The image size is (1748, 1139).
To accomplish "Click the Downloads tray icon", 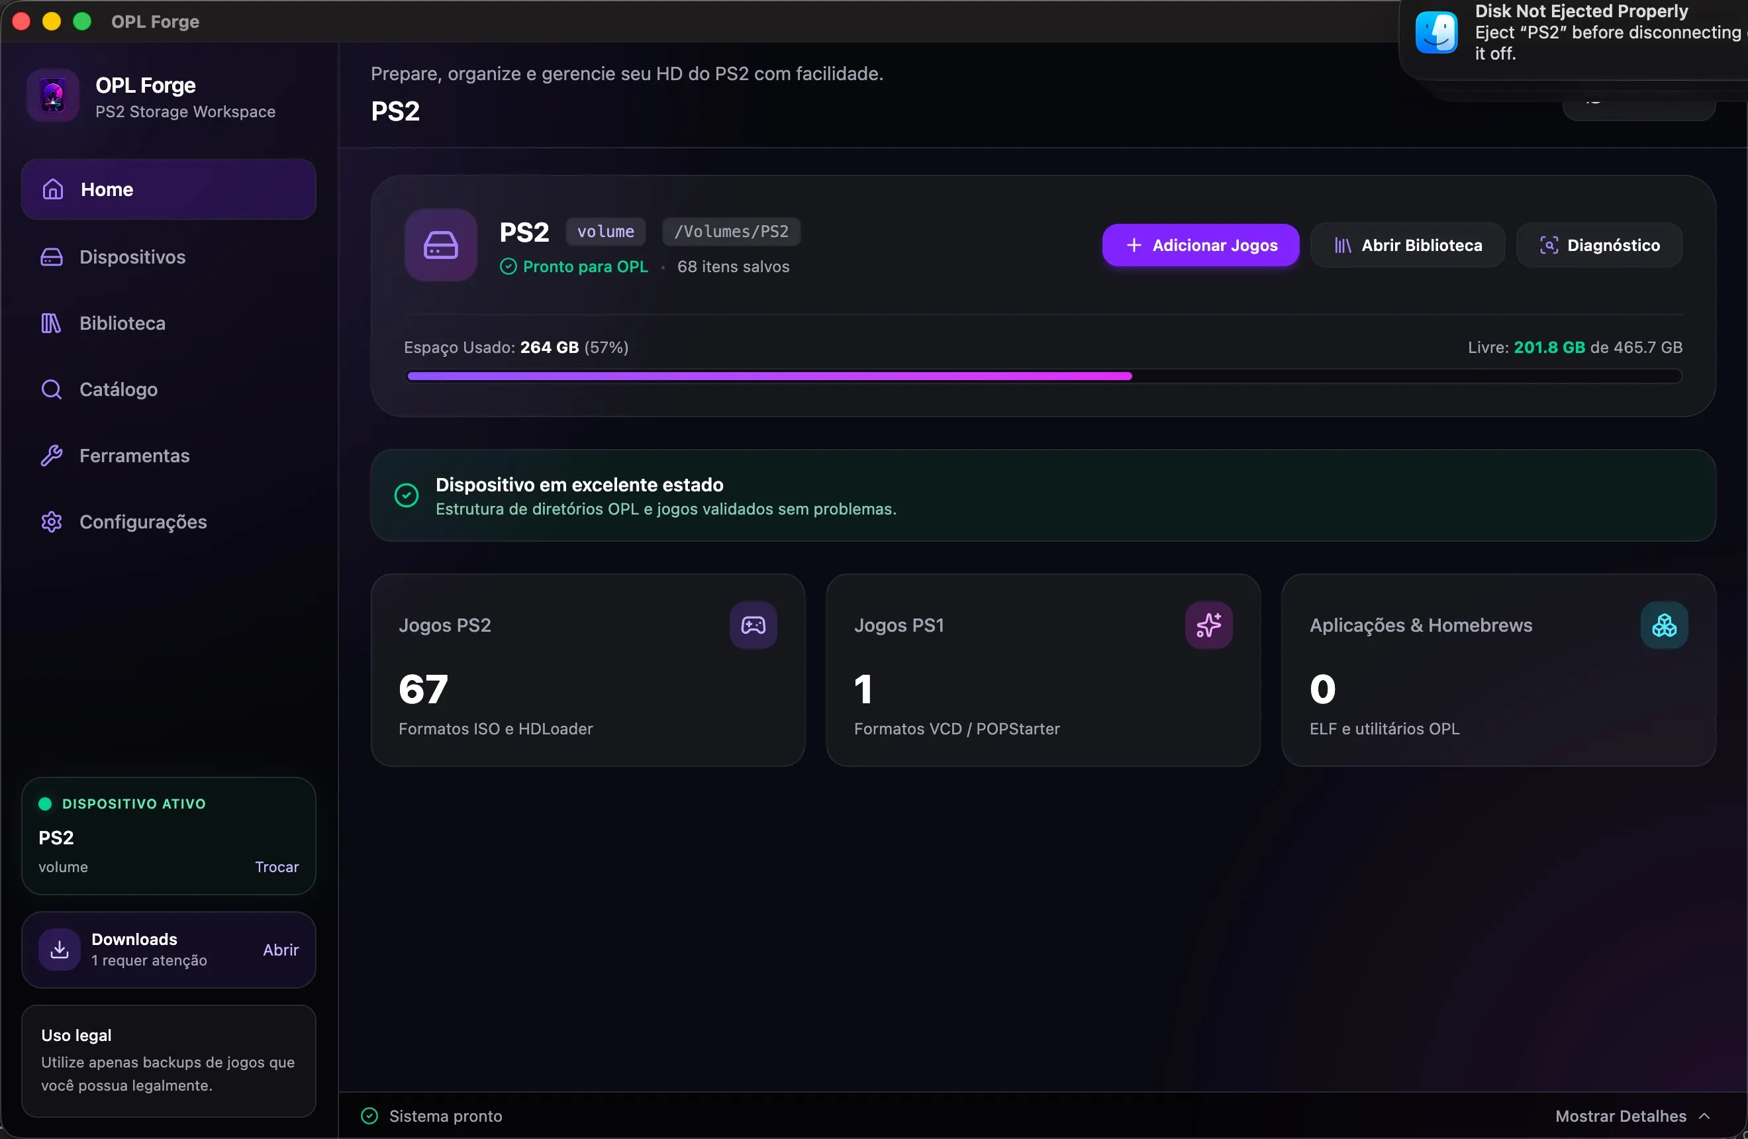I will (x=60, y=950).
